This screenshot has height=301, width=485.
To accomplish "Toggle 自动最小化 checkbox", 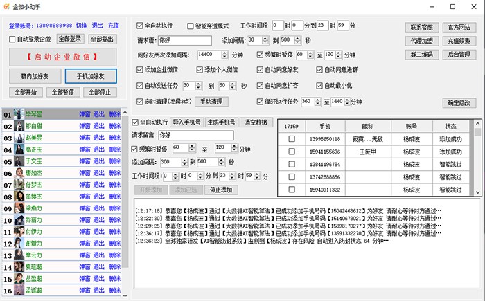I will tap(319, 86).
